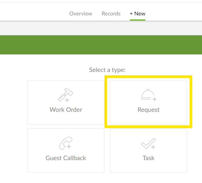Click the plus sign beside the checkmark icon
The image size is (202, 183).
click(153, 147)
